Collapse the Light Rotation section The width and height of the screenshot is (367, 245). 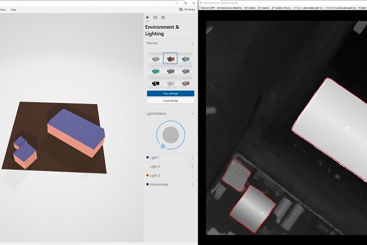pyautogui.click(x=193, y=114)
